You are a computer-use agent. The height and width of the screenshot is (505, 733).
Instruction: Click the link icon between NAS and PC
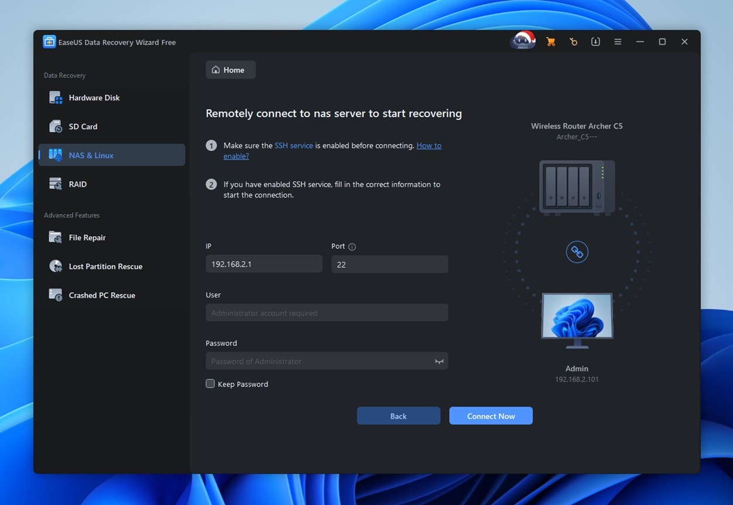pos(577,252)
